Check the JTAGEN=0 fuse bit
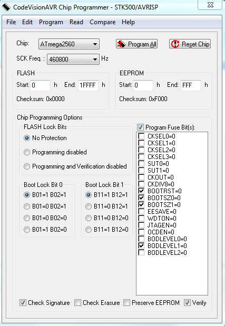 (141, 225)
